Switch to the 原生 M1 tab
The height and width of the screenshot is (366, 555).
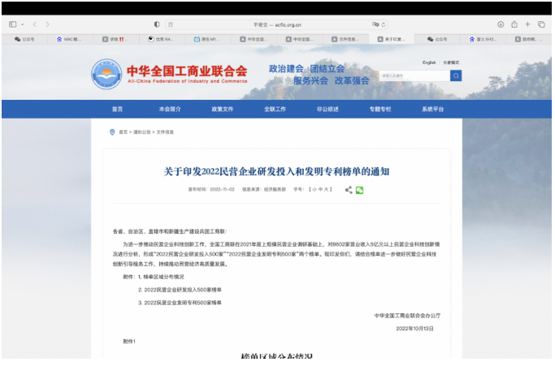pos(208,39)
